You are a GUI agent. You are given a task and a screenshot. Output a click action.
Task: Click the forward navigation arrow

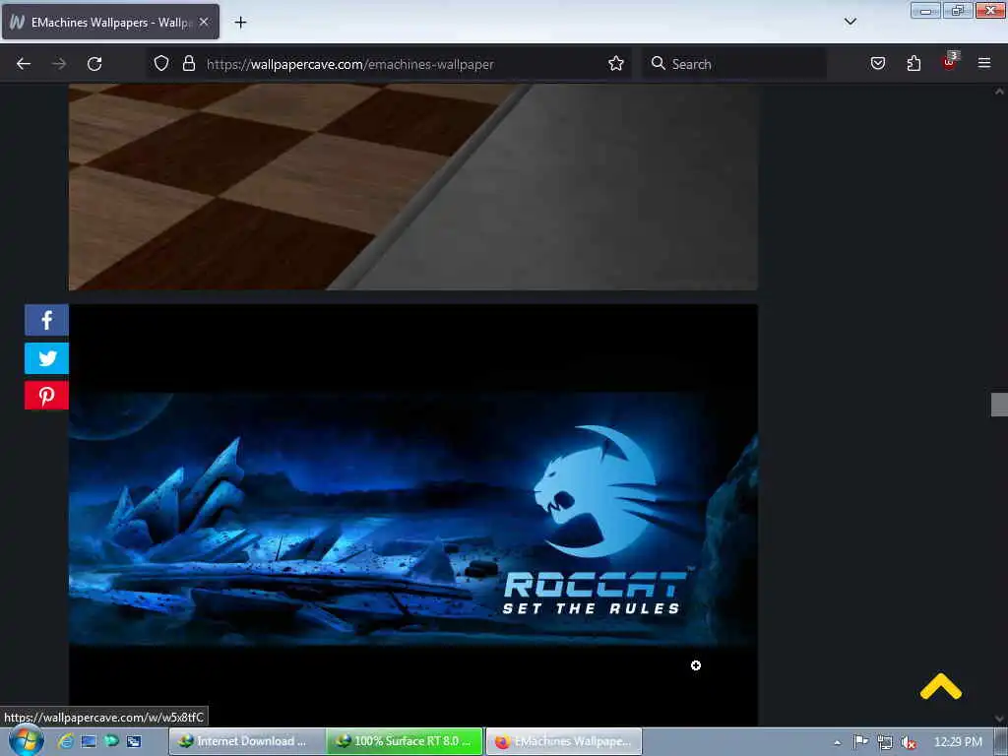coord(58,64)
